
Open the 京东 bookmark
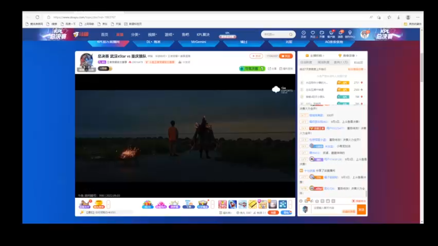pos(102,24)
